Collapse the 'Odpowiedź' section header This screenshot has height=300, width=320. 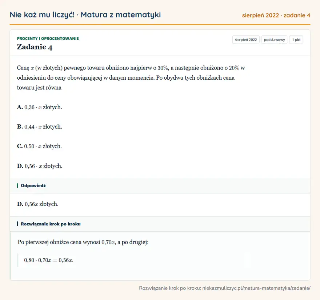click(x=160, y=186)
